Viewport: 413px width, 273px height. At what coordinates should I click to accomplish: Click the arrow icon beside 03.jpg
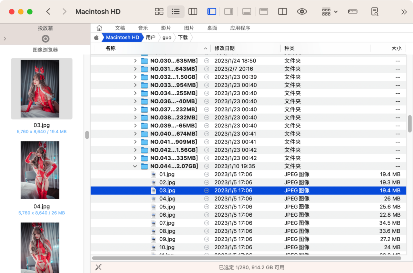coord(206,191)
